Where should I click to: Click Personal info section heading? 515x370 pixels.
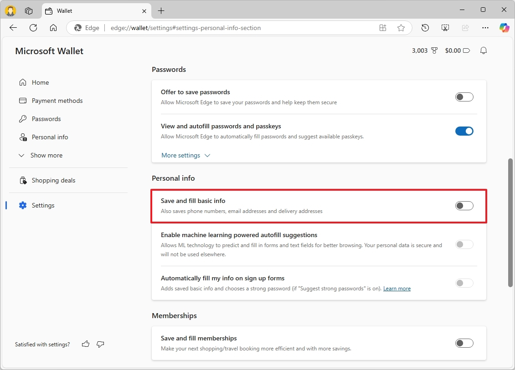(173, 178)
